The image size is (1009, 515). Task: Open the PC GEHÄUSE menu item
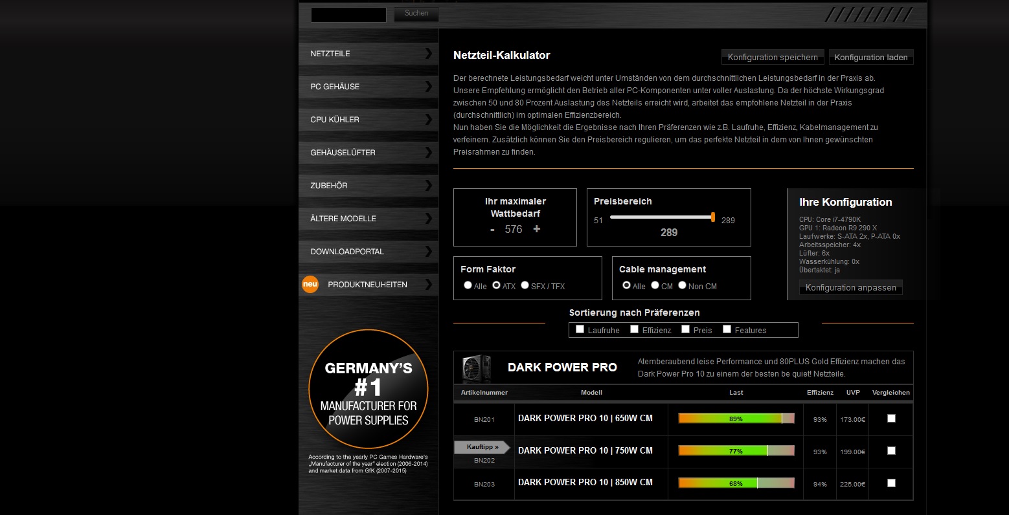368,87
